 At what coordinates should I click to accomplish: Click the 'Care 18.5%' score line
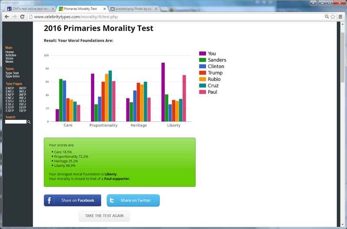63,152
